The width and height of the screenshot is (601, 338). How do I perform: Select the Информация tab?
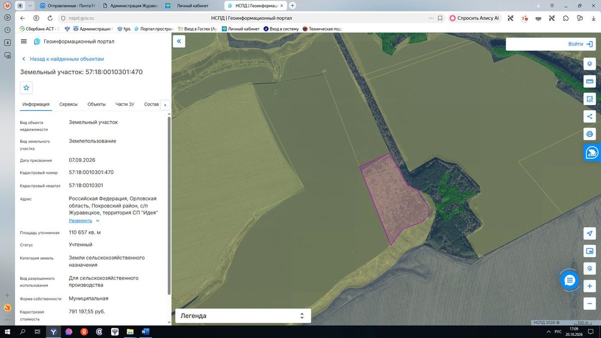point(36,104)
